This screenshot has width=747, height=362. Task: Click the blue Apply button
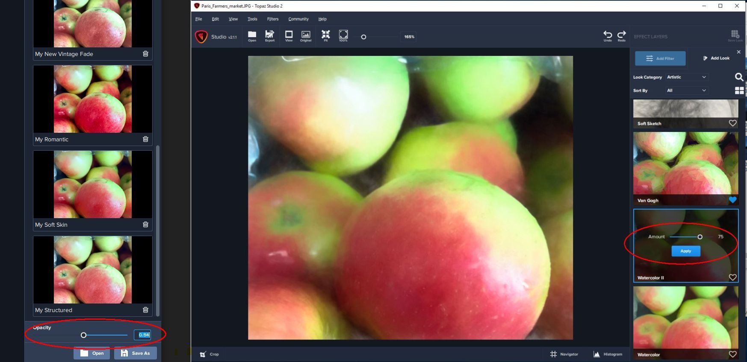(x=685, y=251)
